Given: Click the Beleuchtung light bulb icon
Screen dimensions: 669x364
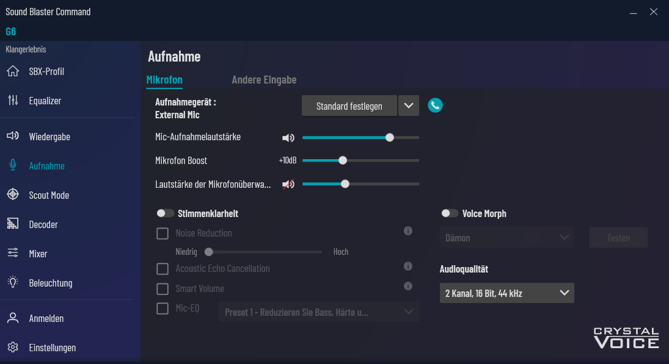Looking at the screenshot, I should pos(13,282).
